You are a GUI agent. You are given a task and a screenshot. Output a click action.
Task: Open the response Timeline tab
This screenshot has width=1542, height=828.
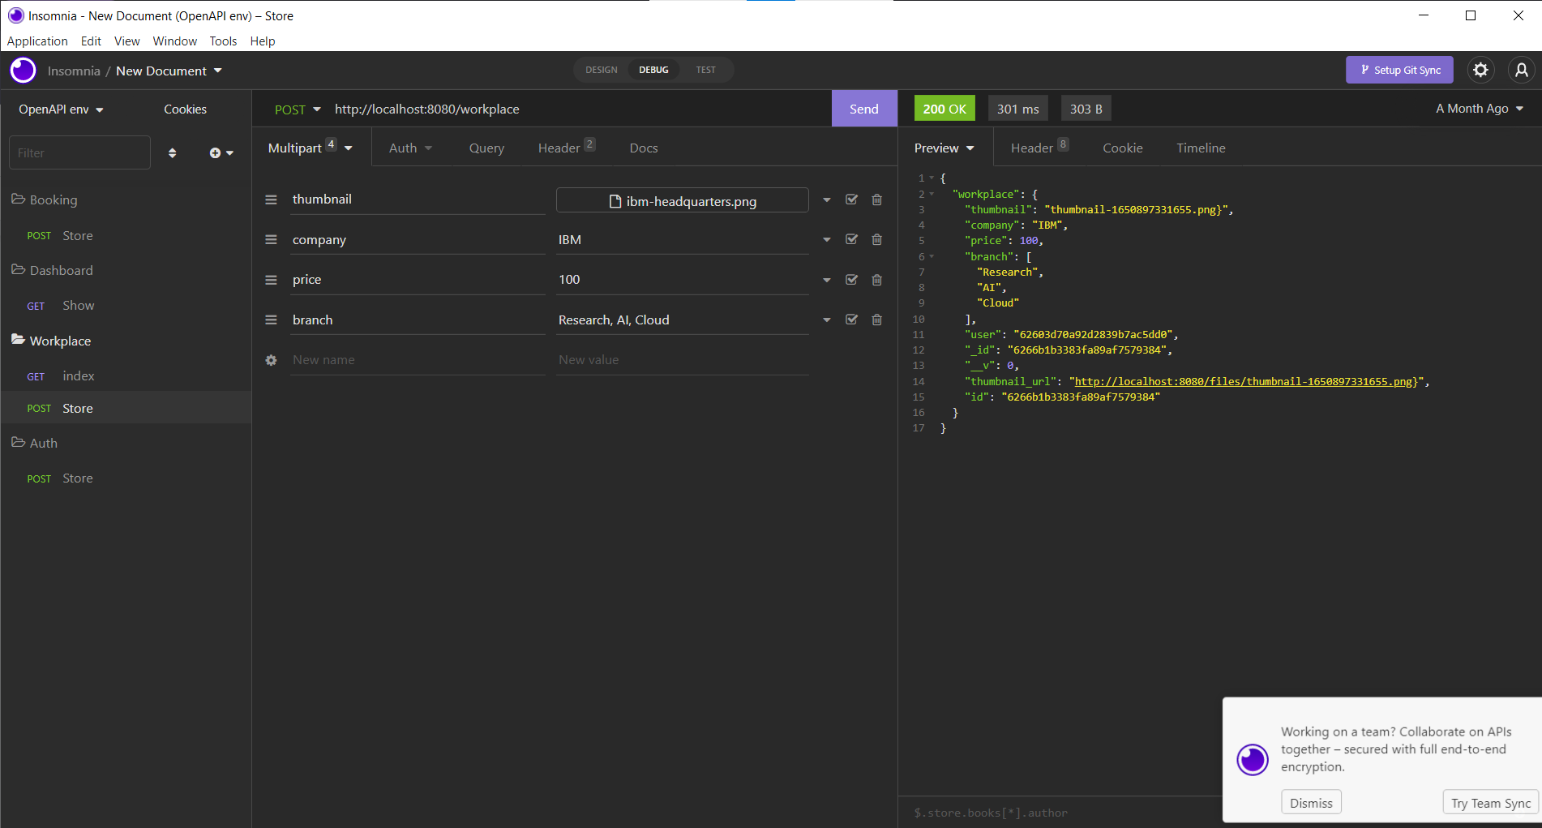[1201, 148]
